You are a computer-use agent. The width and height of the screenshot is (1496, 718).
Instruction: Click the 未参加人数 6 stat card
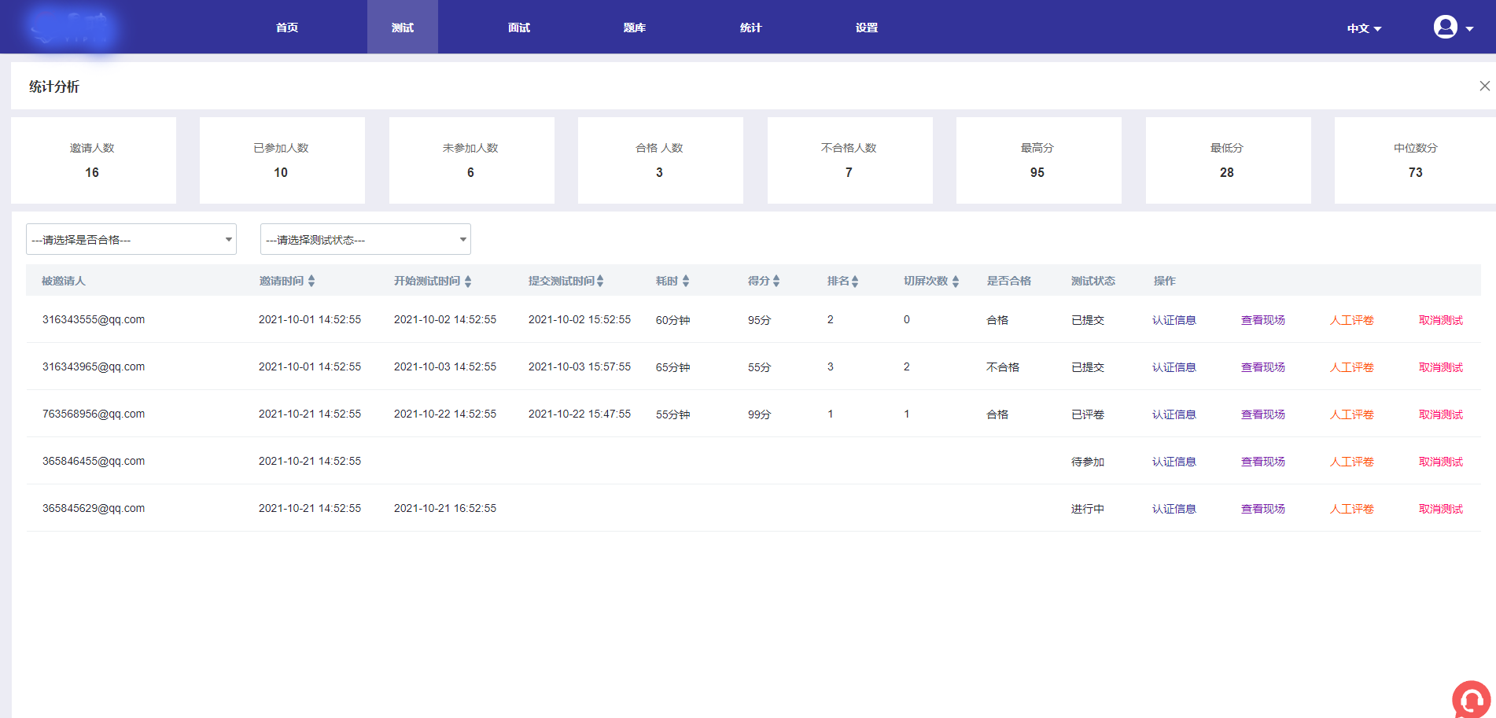point(472,160)
